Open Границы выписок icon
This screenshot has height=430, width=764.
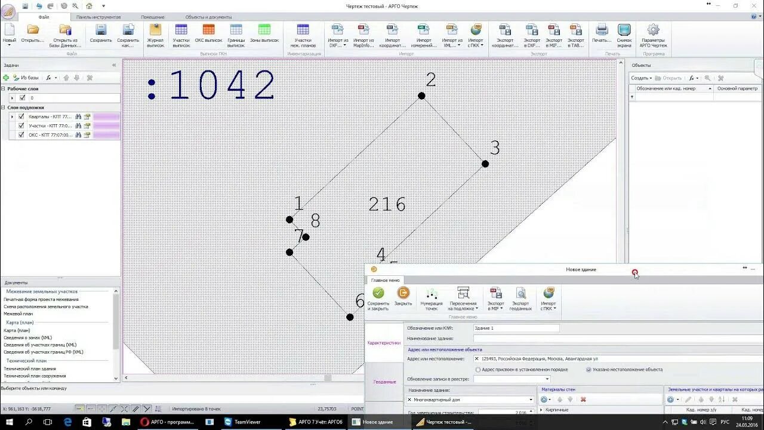[x=236, y=35]
